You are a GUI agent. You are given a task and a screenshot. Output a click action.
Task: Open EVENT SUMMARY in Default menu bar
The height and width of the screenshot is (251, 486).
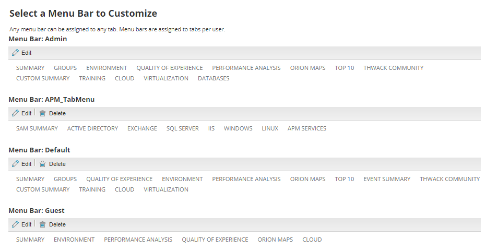pos(387,179)
